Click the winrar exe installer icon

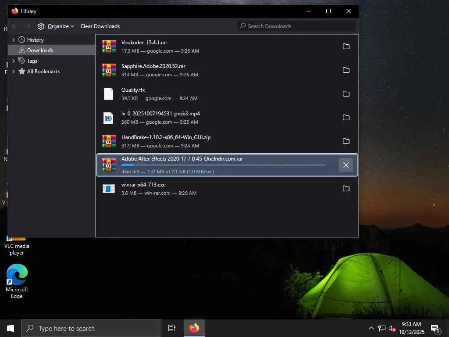(x=109, y=189)
